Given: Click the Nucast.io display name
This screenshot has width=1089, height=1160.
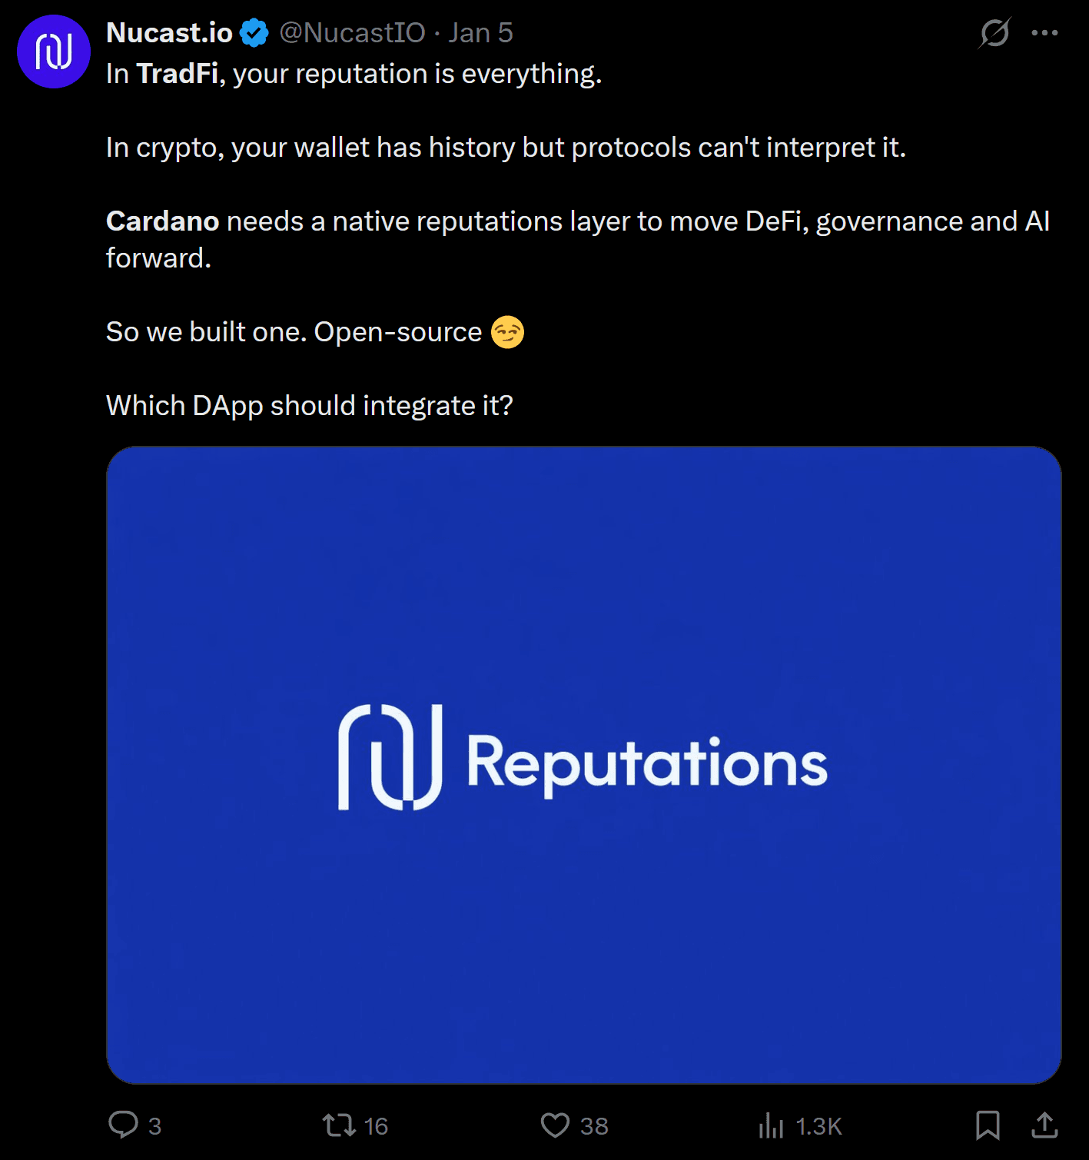Looking at the screenshot, I should (169, 33).
